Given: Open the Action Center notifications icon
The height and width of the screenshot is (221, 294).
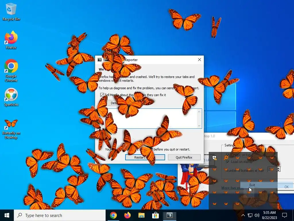Looking at the screenshot, I should coord(285,215).
